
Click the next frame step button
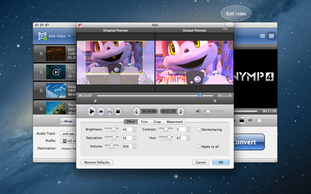[x=109, y=111]
